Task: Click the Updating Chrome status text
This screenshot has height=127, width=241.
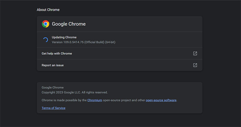Action: click(64, 37)
